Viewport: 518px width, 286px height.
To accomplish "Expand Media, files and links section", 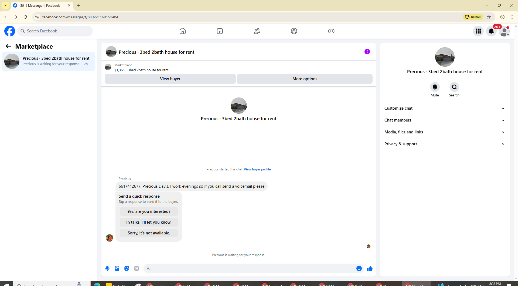I will 445,132.
